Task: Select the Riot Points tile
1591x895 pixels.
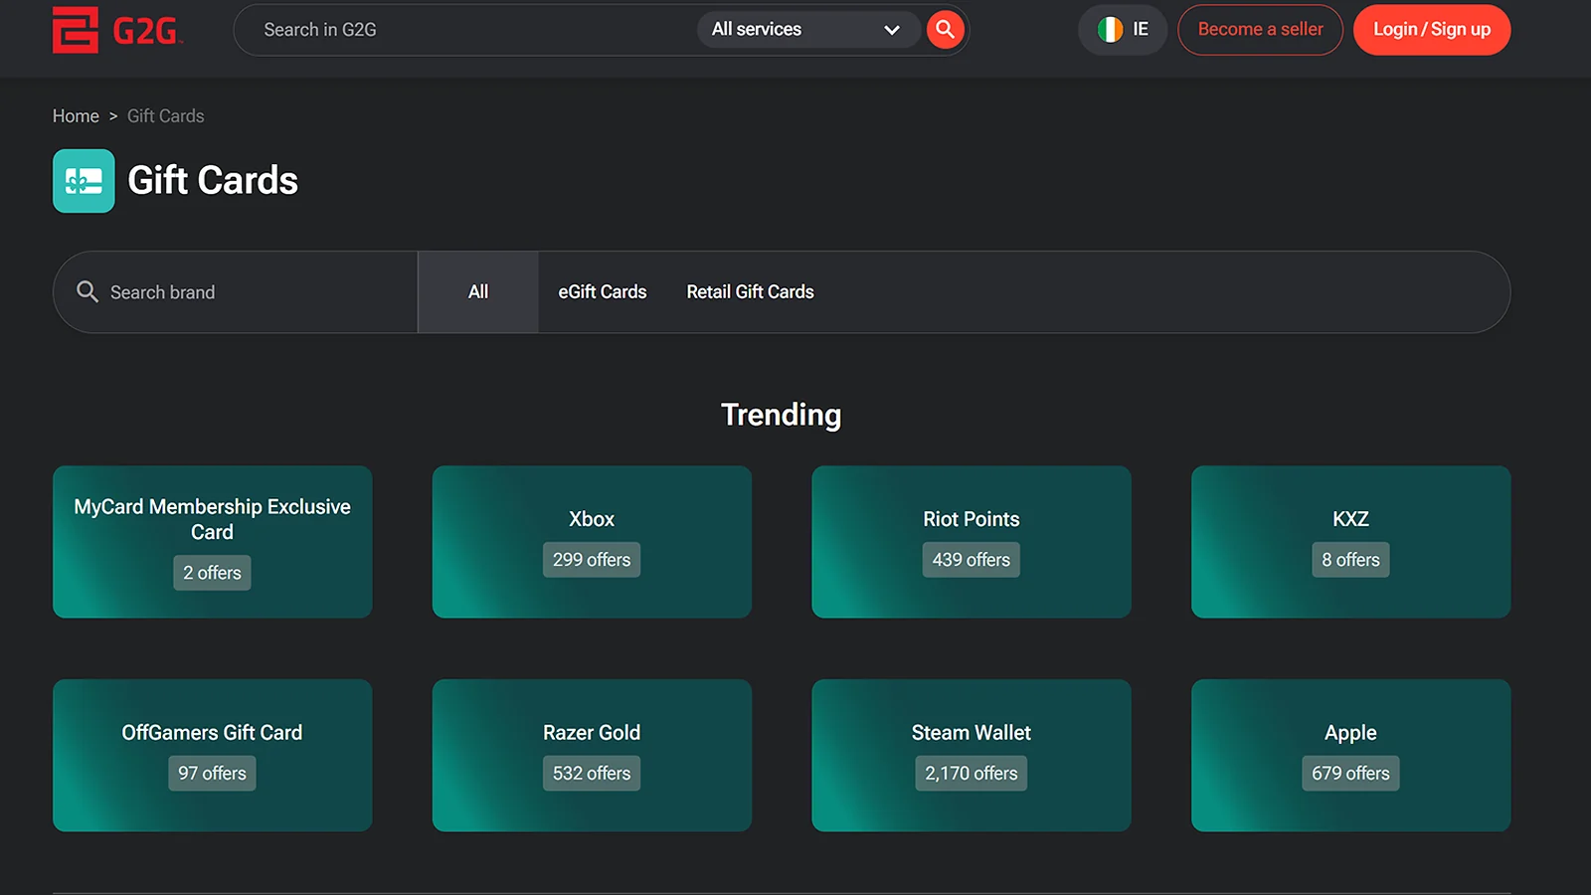Action: click(x=971, y=541)
